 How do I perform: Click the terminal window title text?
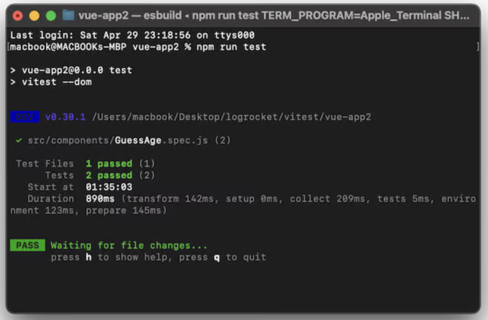coord(274,15)
